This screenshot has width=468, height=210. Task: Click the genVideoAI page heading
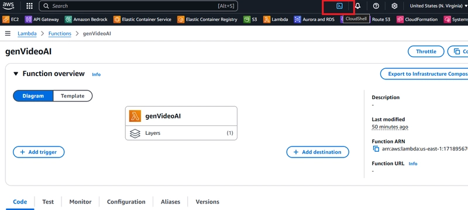click(x=28, y=51)
